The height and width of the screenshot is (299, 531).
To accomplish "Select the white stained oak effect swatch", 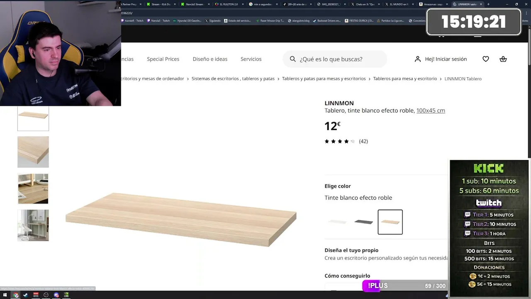I will tap(390, 222).
